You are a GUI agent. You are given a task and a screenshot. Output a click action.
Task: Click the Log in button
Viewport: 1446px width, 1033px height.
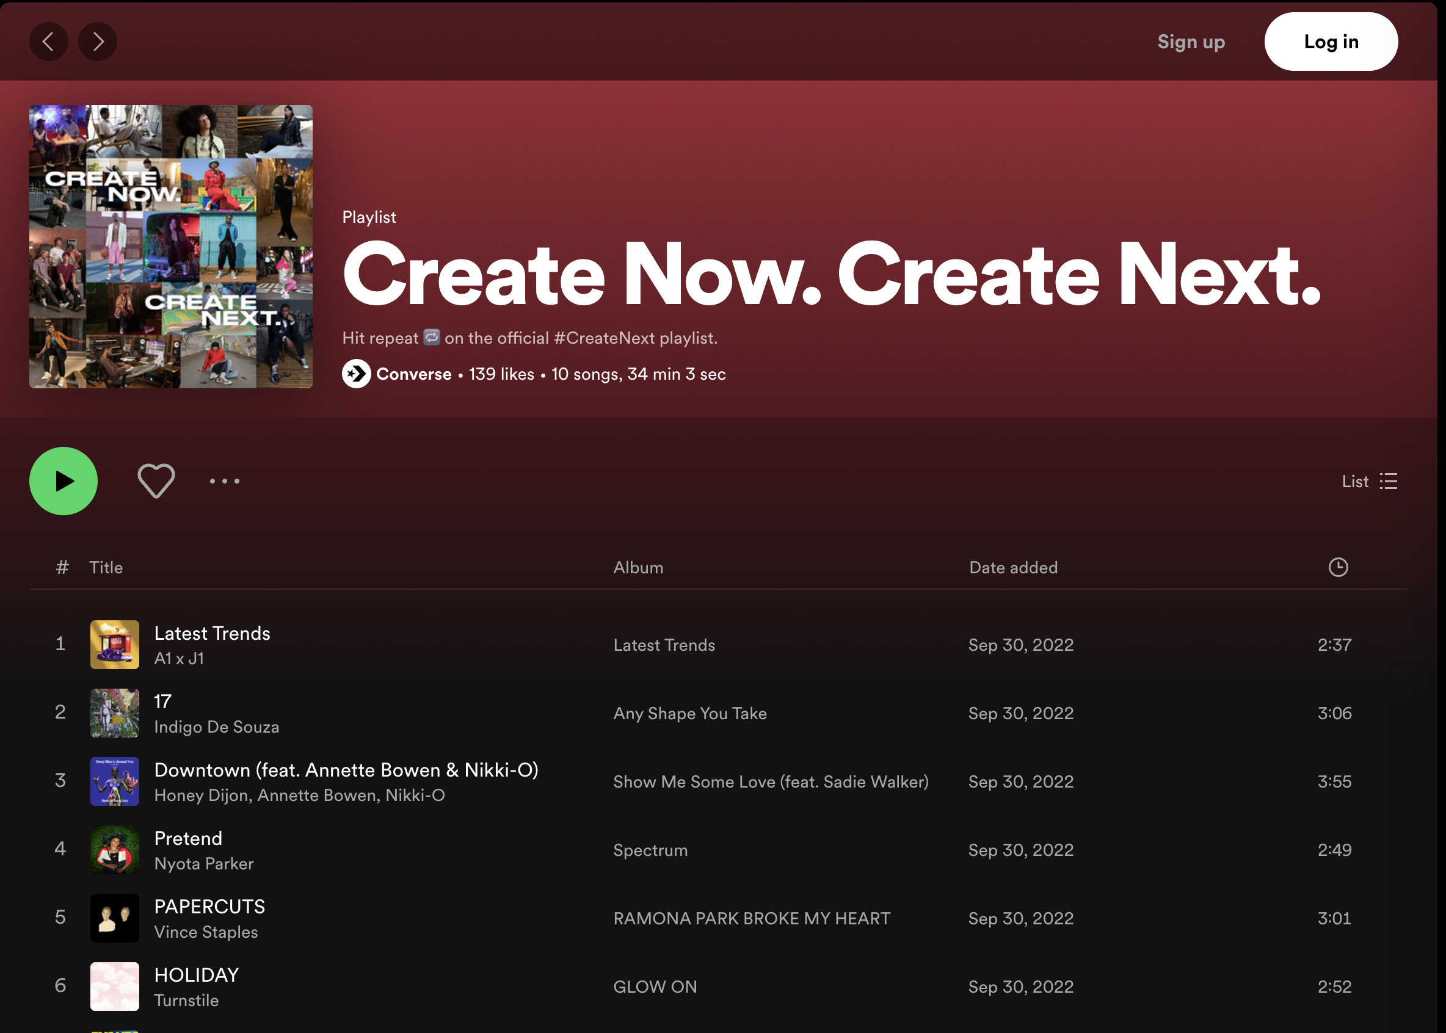point(1330,42)
